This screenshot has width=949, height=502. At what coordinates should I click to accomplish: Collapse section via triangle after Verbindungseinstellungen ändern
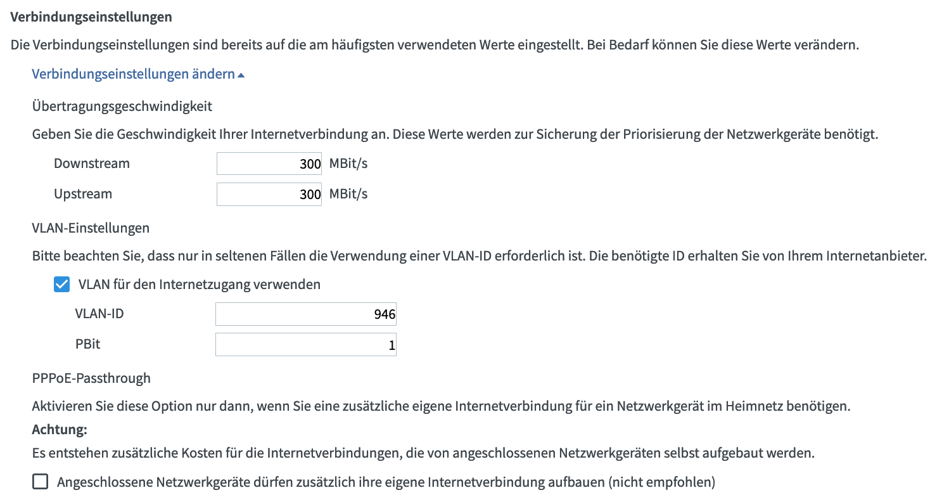241,75
